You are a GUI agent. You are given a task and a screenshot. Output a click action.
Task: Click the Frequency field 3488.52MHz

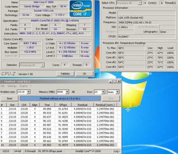click(146, 22)
